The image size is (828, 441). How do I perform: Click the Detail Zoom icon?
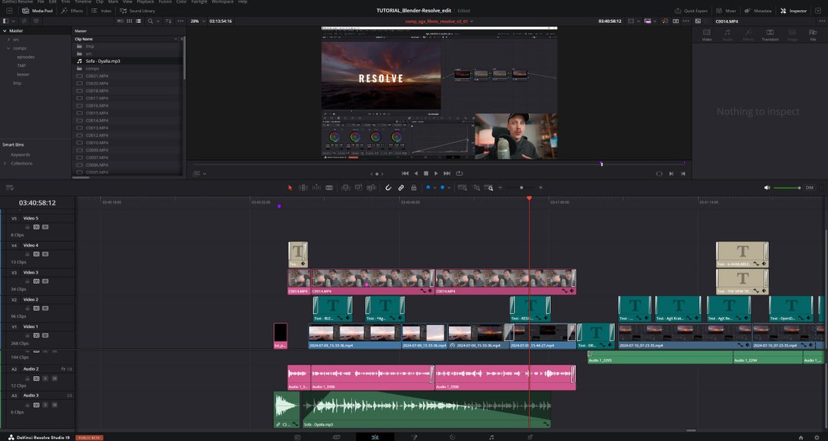coord(477,187)
